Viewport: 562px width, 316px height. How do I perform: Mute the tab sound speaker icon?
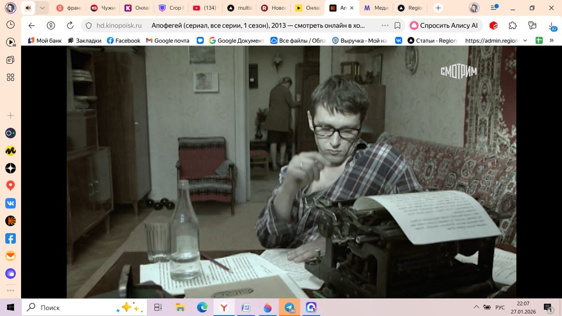pos(29,8)
